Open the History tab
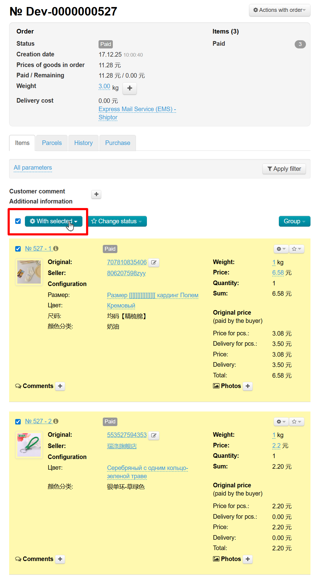This screenshot has height=579, width=319. pyautogui.click(x=83, y=143)
